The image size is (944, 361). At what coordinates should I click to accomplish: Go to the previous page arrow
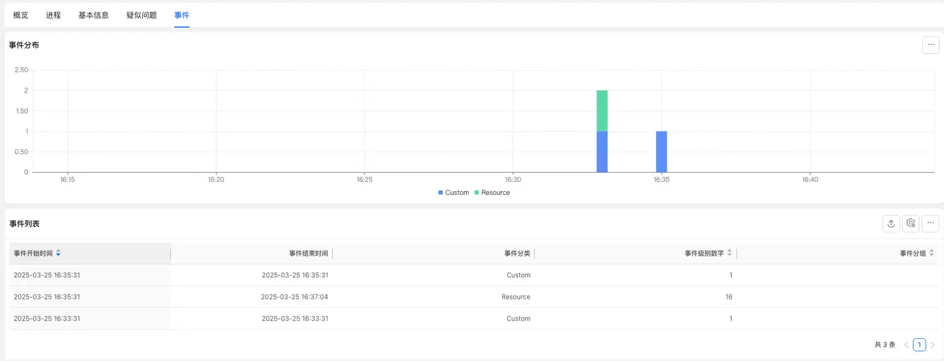point(907,345)
